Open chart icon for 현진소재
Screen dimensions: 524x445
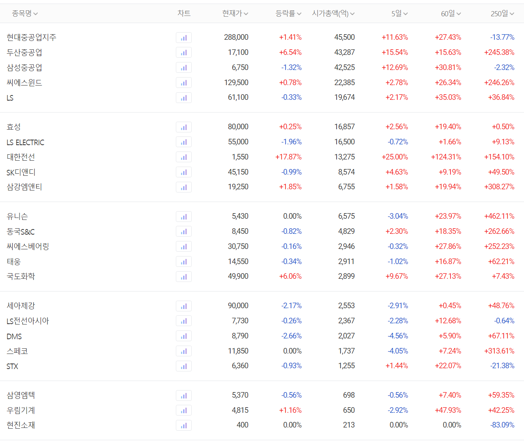tap(184, 426)
